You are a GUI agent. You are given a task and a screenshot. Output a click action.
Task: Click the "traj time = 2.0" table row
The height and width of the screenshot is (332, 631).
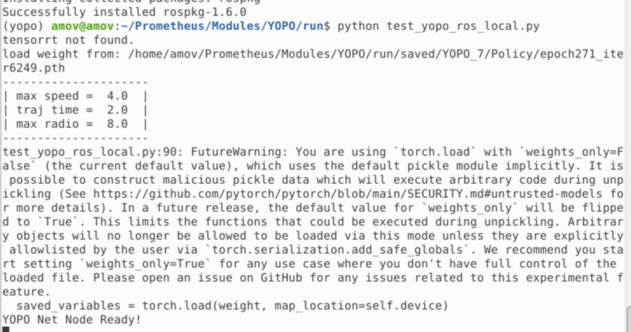pos(76,110)
